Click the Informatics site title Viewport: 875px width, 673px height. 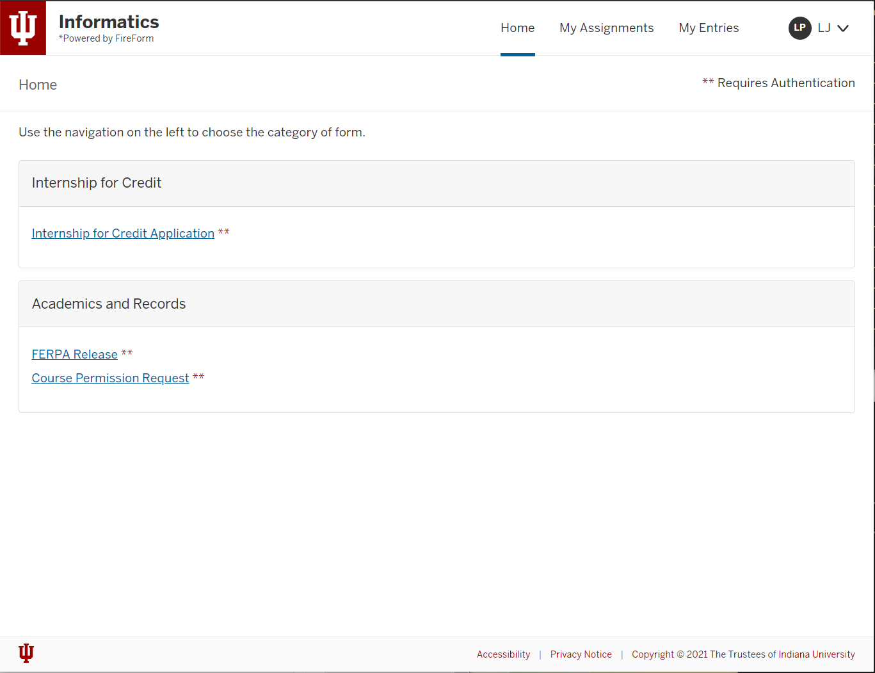tap(109, 22)
